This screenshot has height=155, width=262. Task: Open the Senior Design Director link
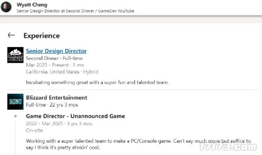coord(56,51)
